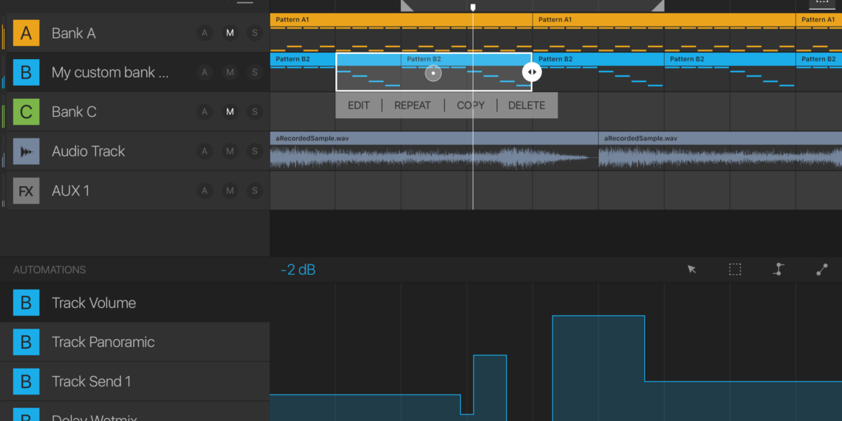The width and height of the screenshot is (842, 421).
Task: Click the pattern resize arrow handle
Action: (x=532, y=72)
